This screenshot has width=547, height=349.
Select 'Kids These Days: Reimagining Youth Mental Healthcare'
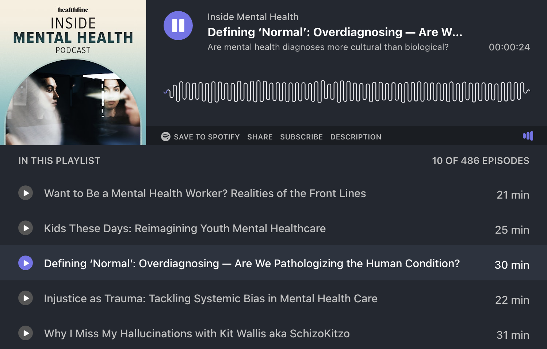[185, 229]
